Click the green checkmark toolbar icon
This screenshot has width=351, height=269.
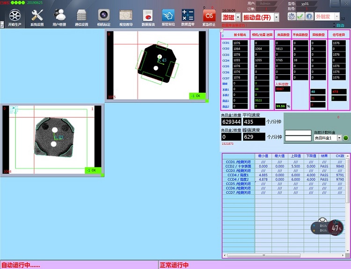[x=300, y=16]
